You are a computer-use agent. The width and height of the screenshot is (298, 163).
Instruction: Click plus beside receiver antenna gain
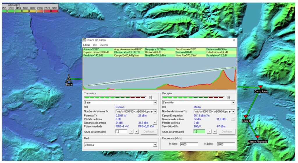click(233, 119)
